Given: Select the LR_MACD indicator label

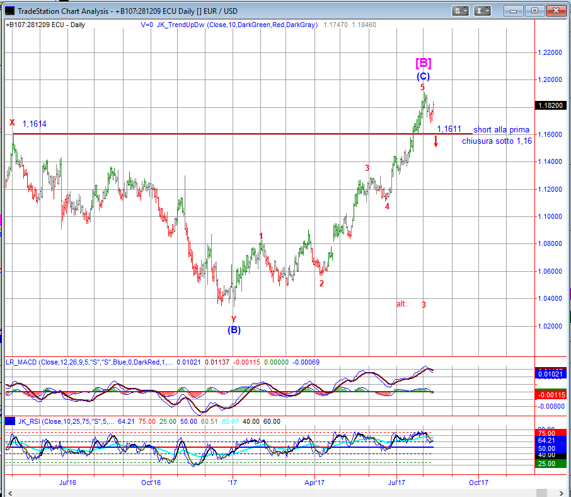Looking at the screenshot, I should tap(89, 362).
